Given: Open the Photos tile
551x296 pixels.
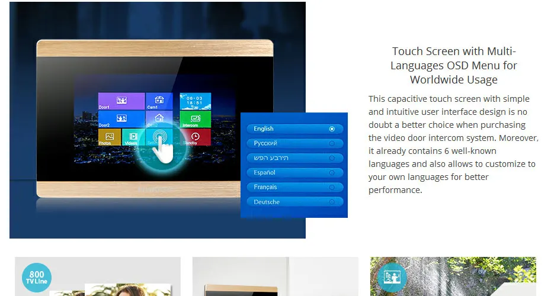Looking at the screenshot, I should point(109,137).
